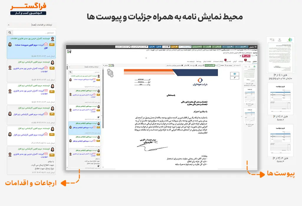Open the چاپ print dropdown arrow
This screenshot has height=206, width=302.
204,47
